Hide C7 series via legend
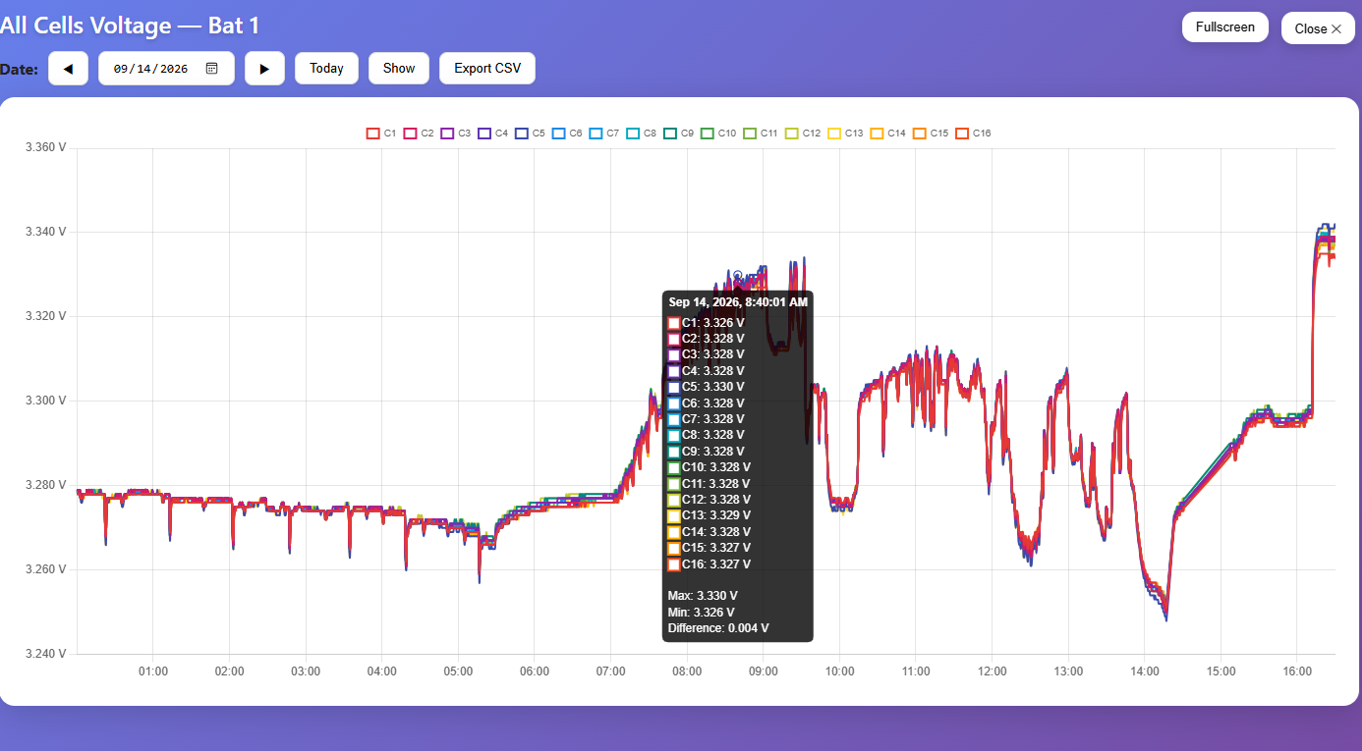Viewport: 1362px width, 751px height. (x=605, y=133)
